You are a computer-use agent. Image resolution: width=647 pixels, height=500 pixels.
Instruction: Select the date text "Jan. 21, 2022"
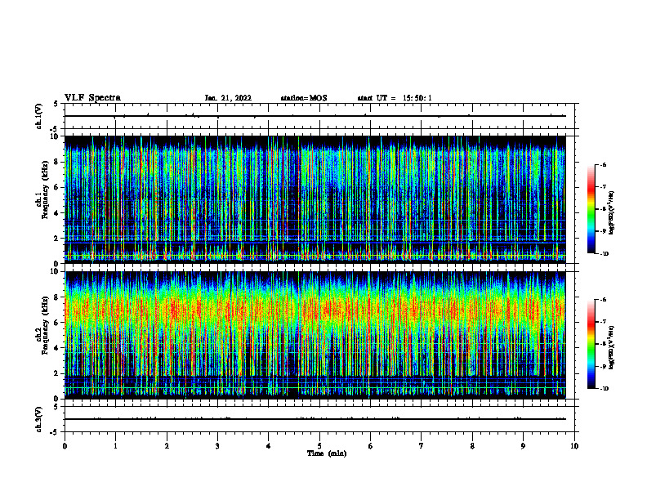[x=228, y=98]
